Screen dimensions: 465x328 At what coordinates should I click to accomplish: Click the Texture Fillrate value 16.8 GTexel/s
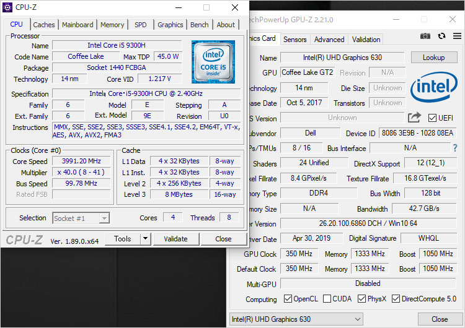point(425,178)
